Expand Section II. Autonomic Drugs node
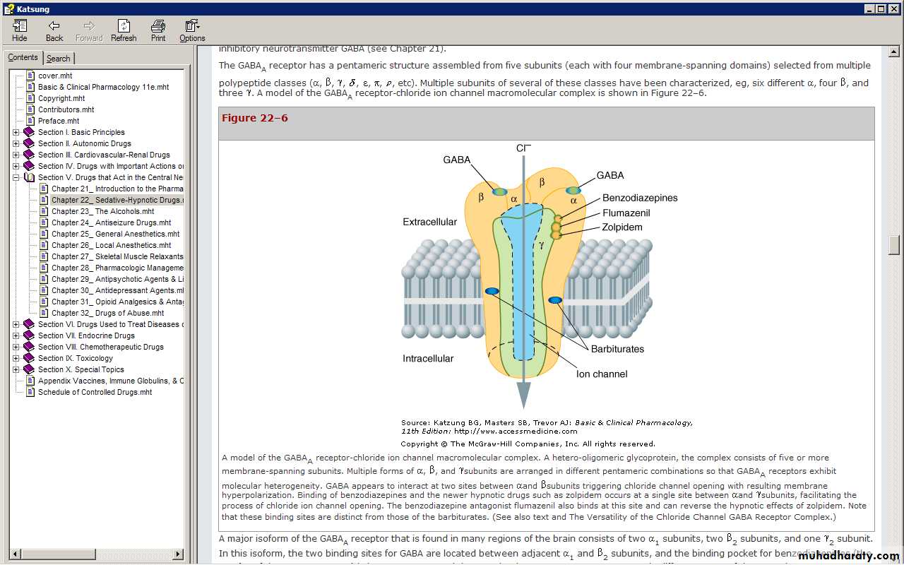This screenshot has height=565, width=904. (16, 143)
